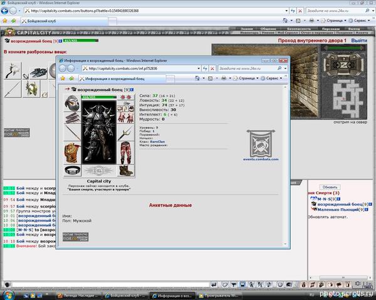The image size is (376, 300).
Task: Expand popup address bar history dropdown
Action: tap(199, 68)
